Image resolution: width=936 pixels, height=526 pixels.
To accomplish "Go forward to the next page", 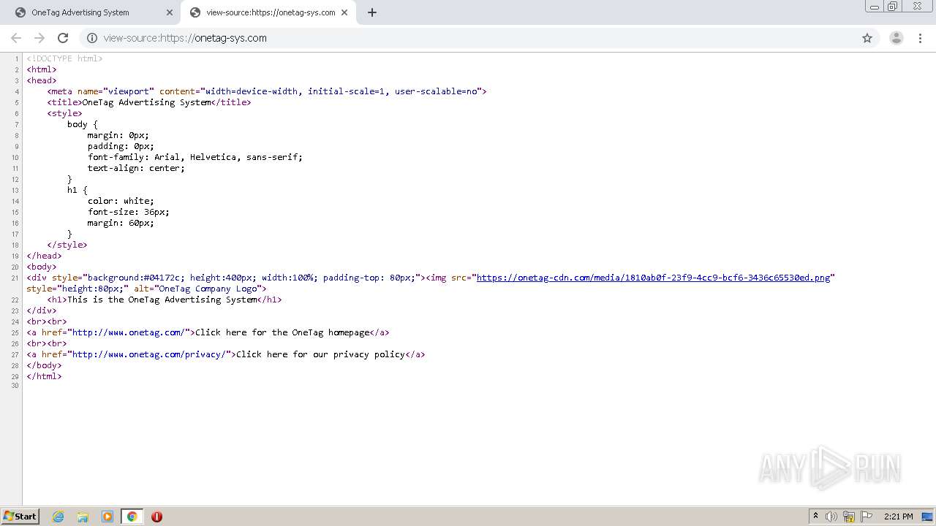I will tap(39, 38).
